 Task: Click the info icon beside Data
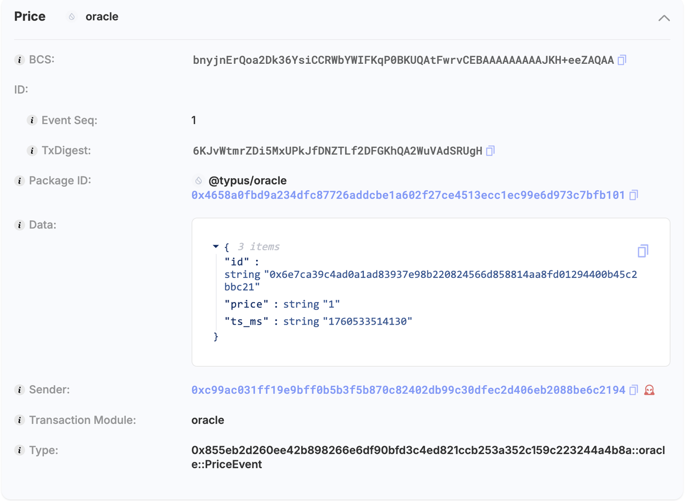[19, 225]
